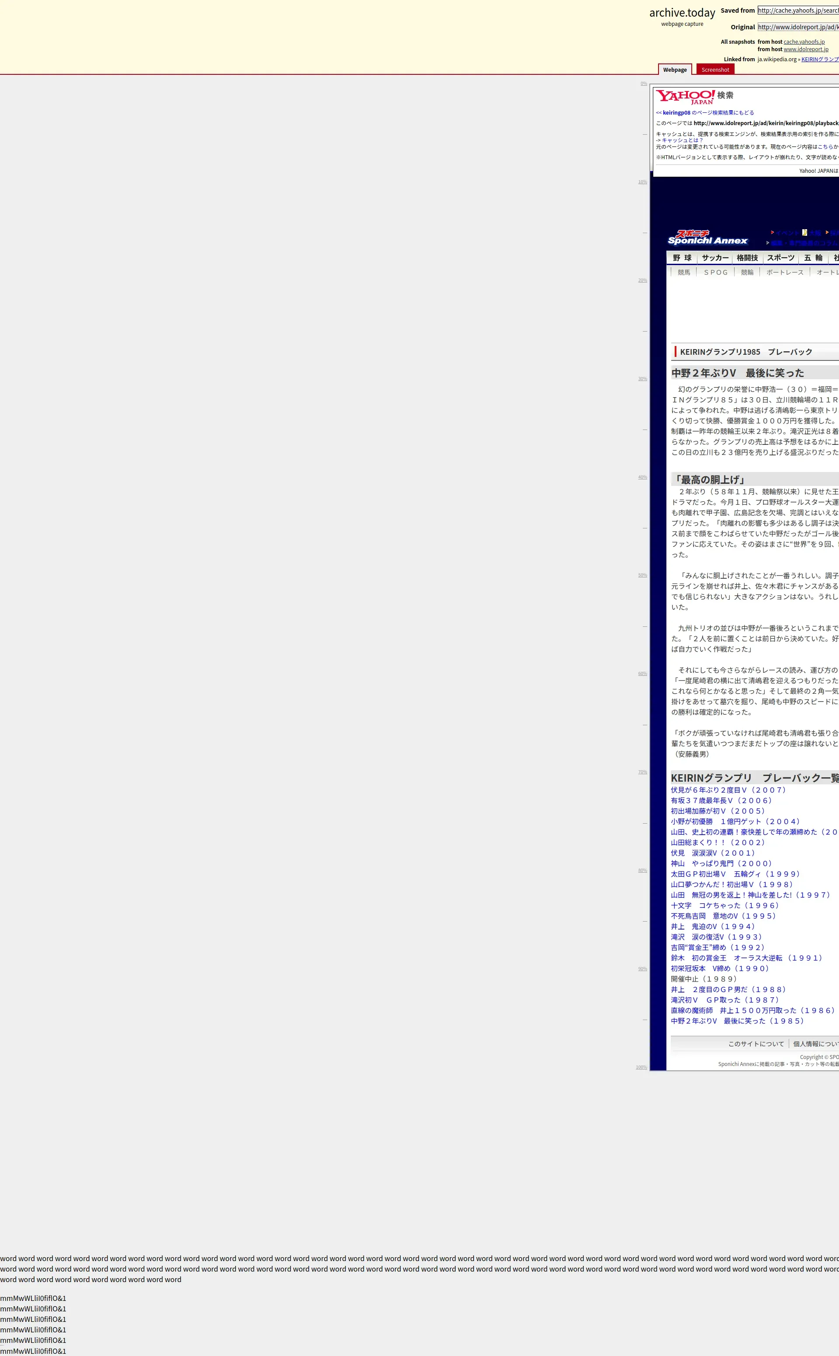Jump to the 60% scroll marker
The width and height of the screenshot is (839, 1356).
642,674
